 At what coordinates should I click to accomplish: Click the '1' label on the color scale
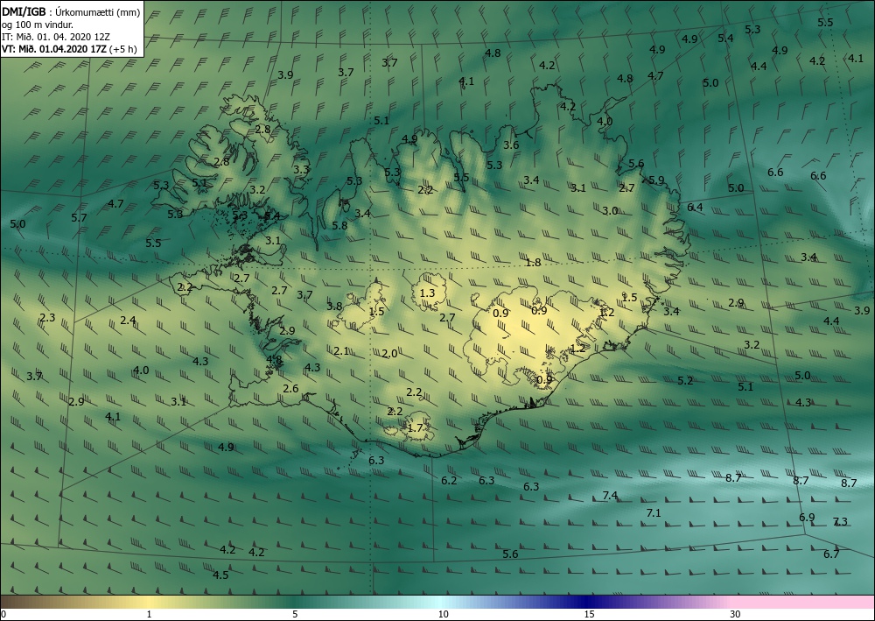point(149,615)
